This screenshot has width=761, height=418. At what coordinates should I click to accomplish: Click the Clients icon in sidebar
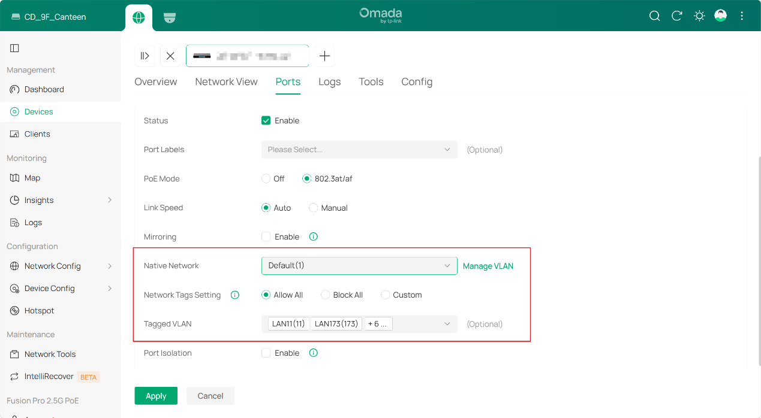click(x=15, y=134)
